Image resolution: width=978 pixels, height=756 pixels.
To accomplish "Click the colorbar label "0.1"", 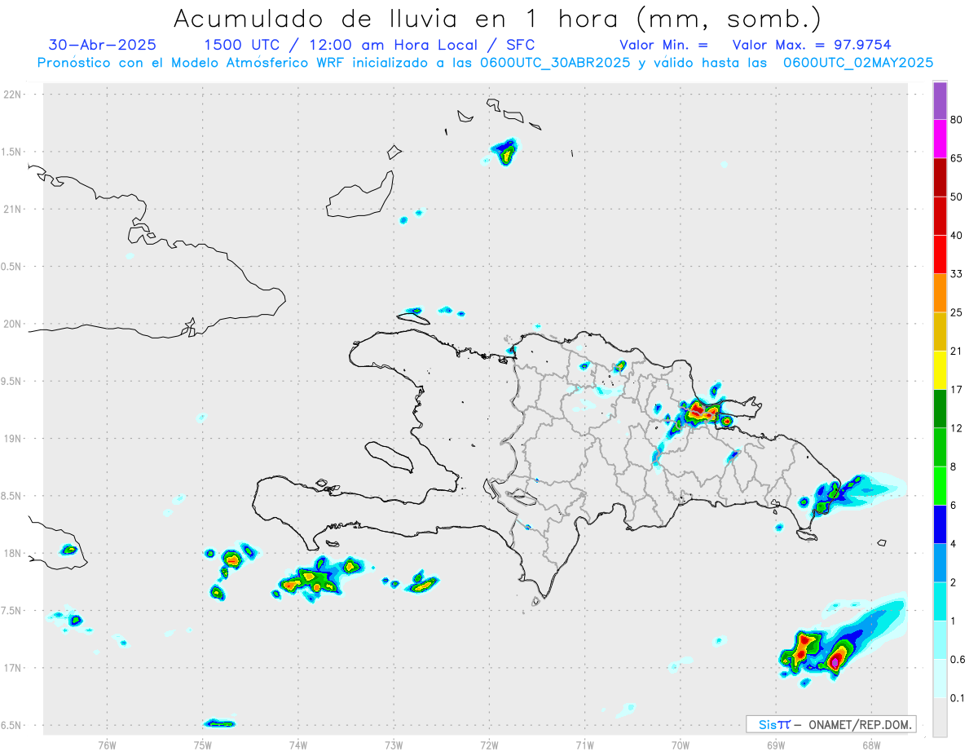I will point(958,697).
